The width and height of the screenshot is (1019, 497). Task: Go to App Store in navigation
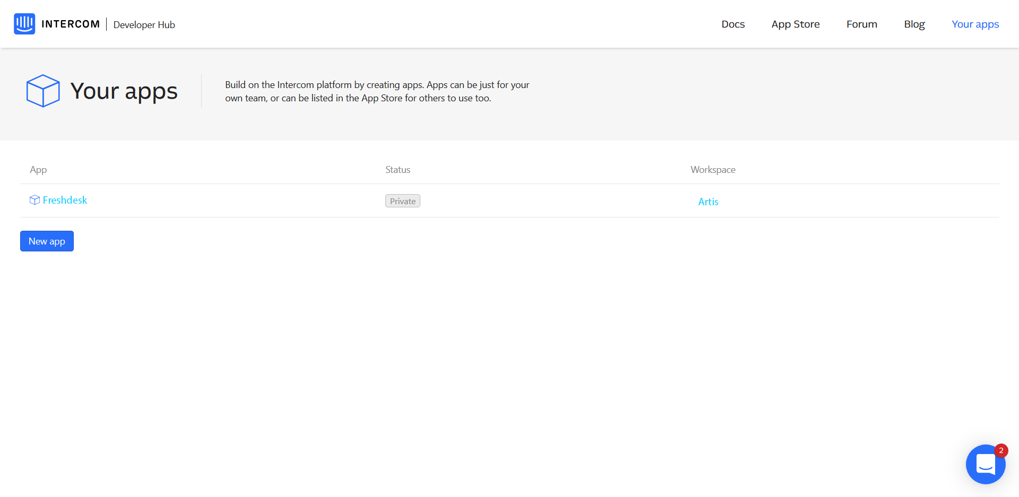tap(795, 24)
